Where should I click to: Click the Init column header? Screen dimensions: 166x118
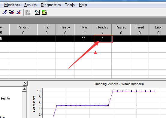pos(47,27)
